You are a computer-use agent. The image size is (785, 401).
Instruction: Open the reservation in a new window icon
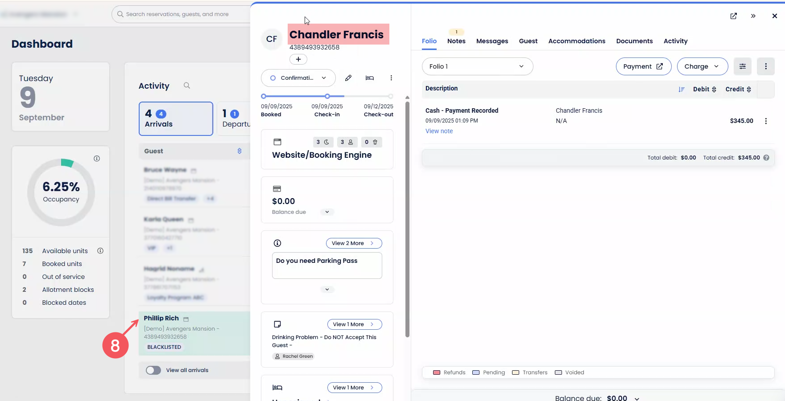coord(734,16)
